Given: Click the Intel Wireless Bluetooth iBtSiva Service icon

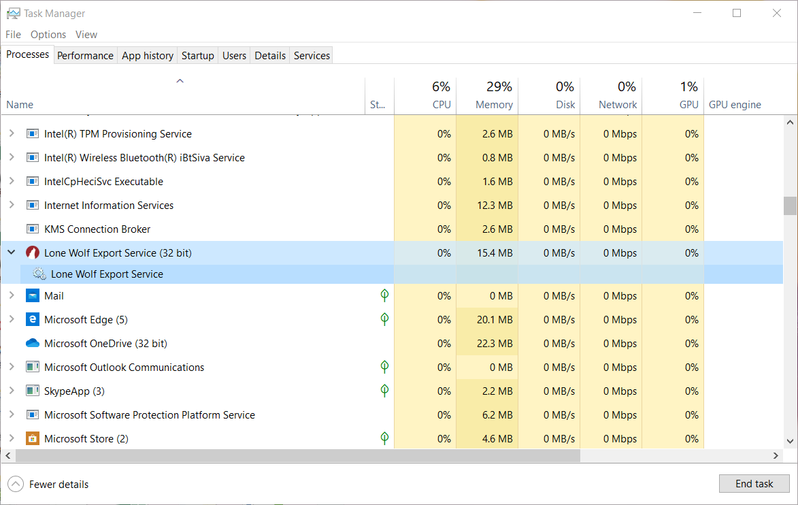Looking at the screenshot, I should pos(33,158).
